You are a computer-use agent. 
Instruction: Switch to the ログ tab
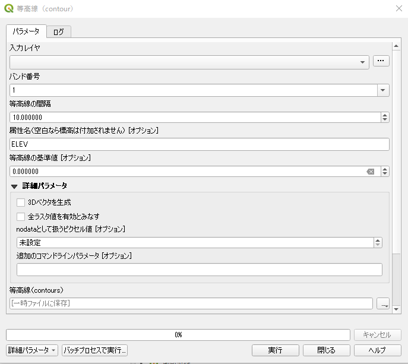[x=58, y=31]
